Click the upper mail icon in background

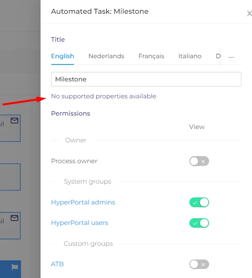tap(15, 121)
